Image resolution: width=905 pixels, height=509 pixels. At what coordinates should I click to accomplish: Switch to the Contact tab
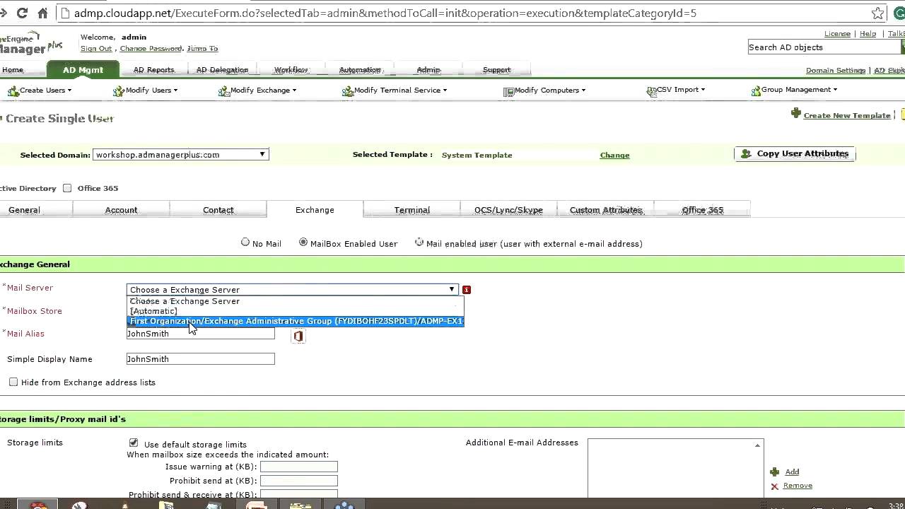(x=218, y=210)
